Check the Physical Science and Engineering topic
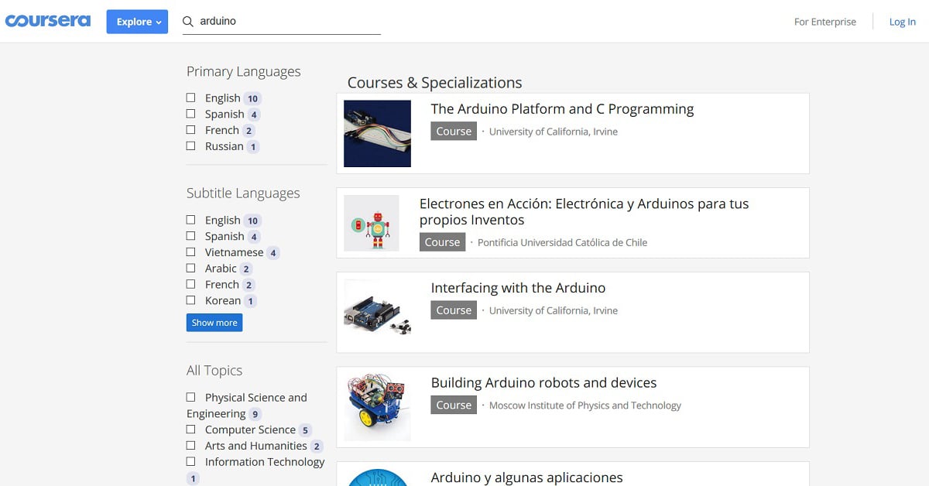 pos(190,397)
